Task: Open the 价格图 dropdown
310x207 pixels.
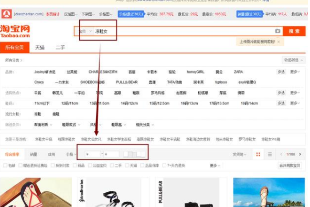Action: pyautogui.click(x=105, y=14)
